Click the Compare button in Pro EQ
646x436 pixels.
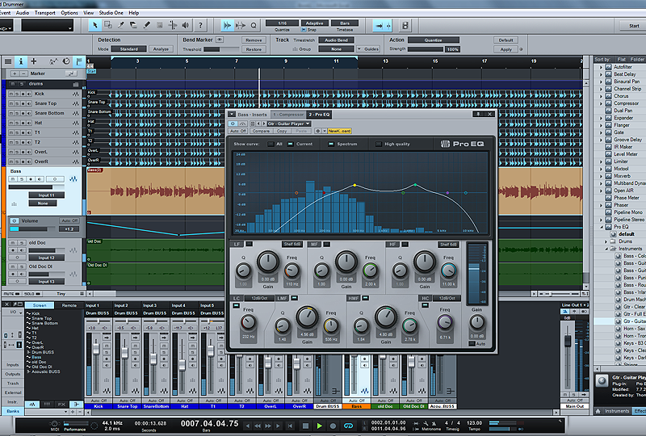pyautogui.click(x=261, y=130)
